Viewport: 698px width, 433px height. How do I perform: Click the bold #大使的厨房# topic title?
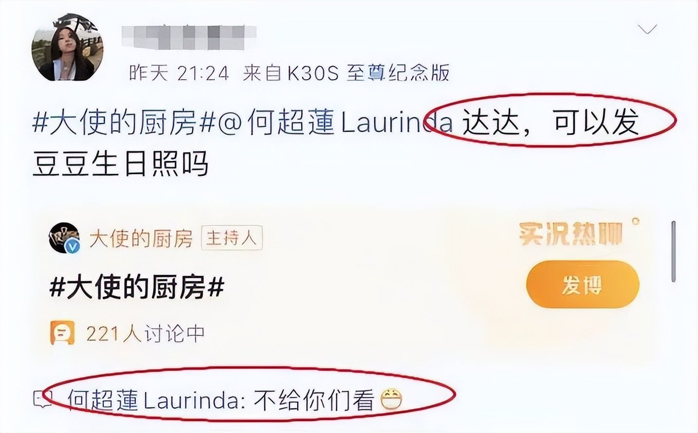(x=137, y=289)
